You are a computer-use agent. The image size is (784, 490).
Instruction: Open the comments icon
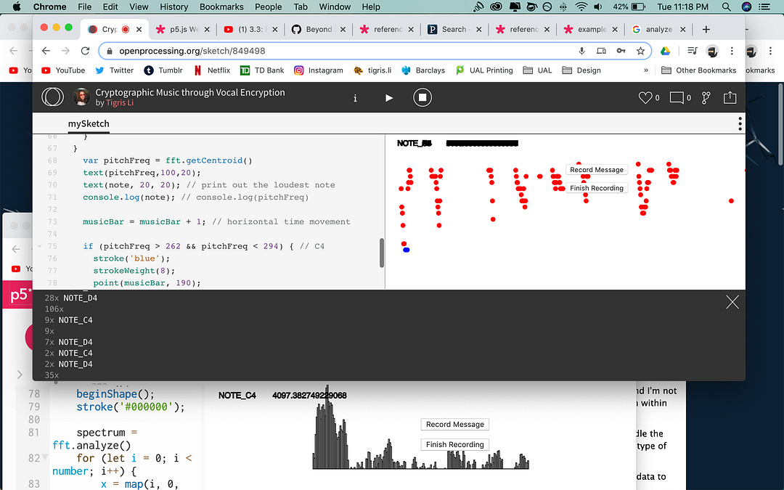[677, 97]
